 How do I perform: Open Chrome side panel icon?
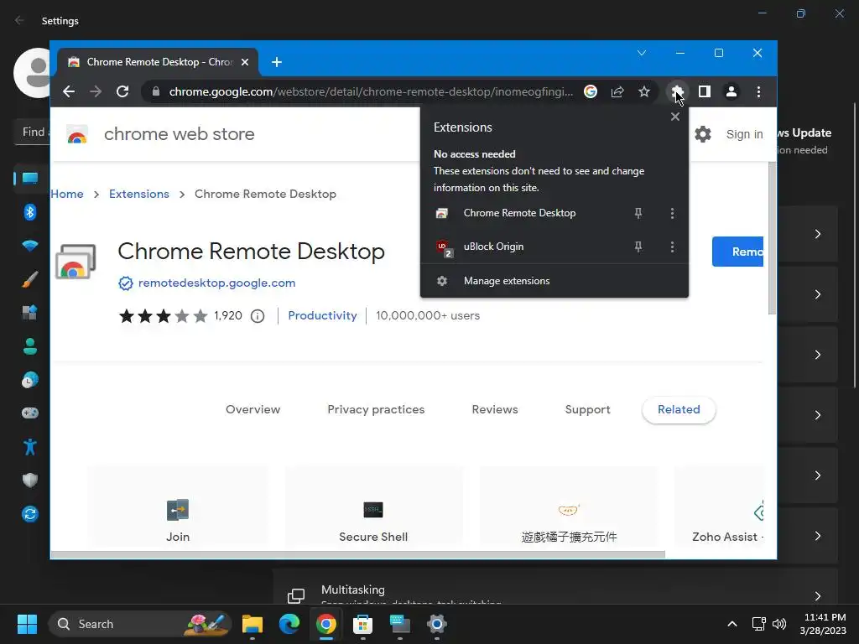click(705, 91)
